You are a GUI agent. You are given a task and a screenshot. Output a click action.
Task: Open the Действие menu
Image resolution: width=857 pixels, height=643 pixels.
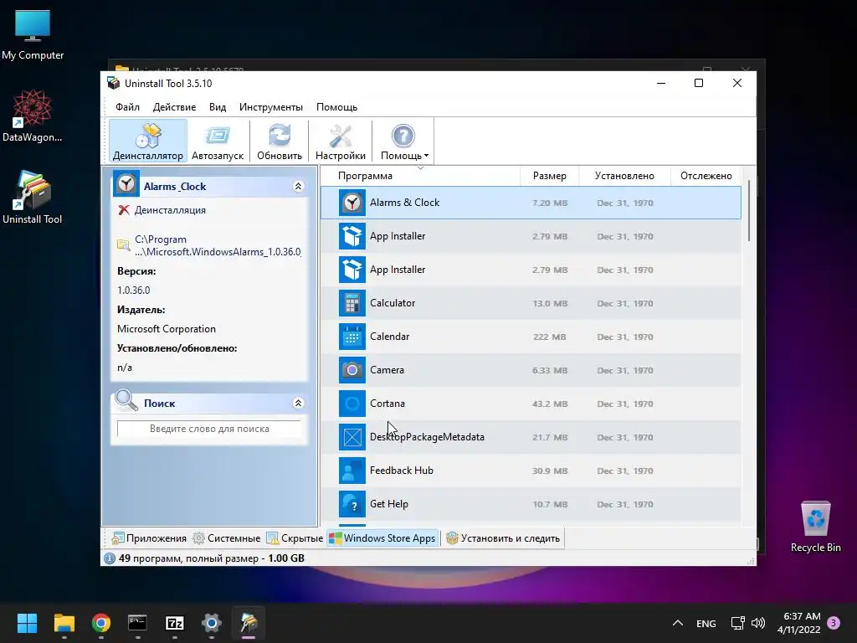(x=174, y=107)
